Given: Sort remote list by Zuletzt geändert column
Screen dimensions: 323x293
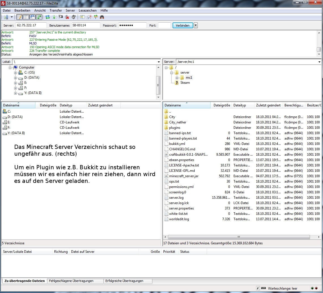Looking at the screenshot, I should point(268,105).
